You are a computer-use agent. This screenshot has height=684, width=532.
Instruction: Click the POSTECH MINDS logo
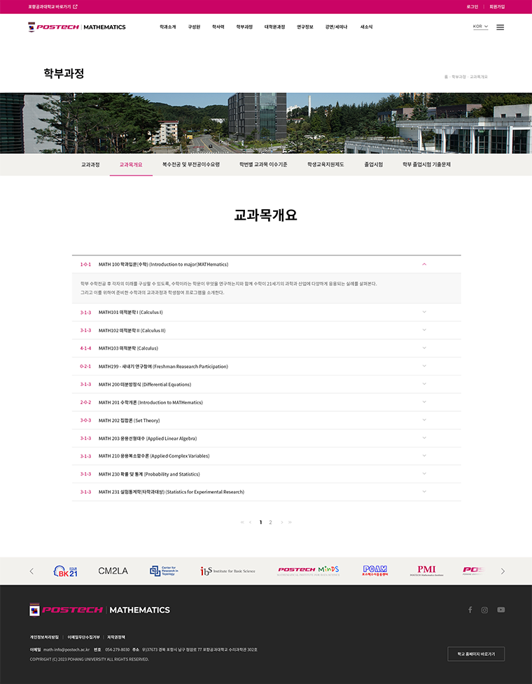tap(309, 571)
